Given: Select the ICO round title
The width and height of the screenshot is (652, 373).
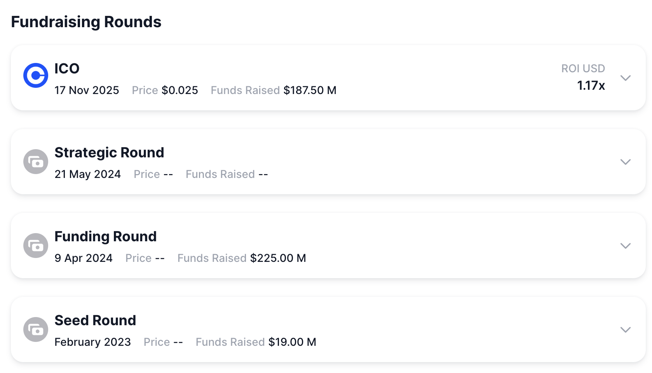Looking at the screenshot, I should pyautogui.click(x=67, y=69).
